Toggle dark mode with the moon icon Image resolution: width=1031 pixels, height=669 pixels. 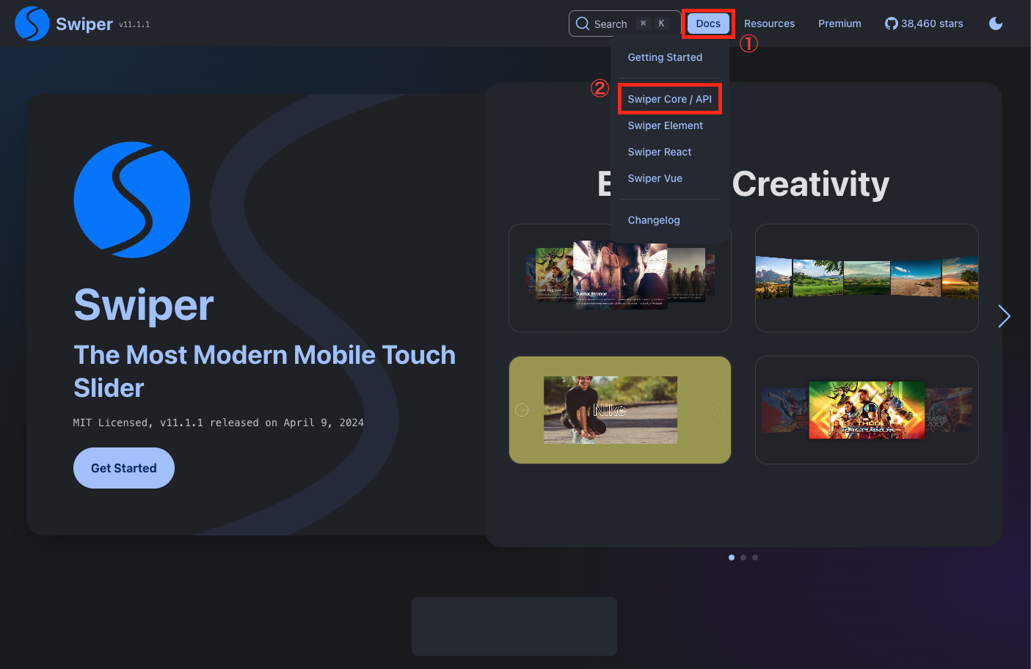click(x=996, y=23)
